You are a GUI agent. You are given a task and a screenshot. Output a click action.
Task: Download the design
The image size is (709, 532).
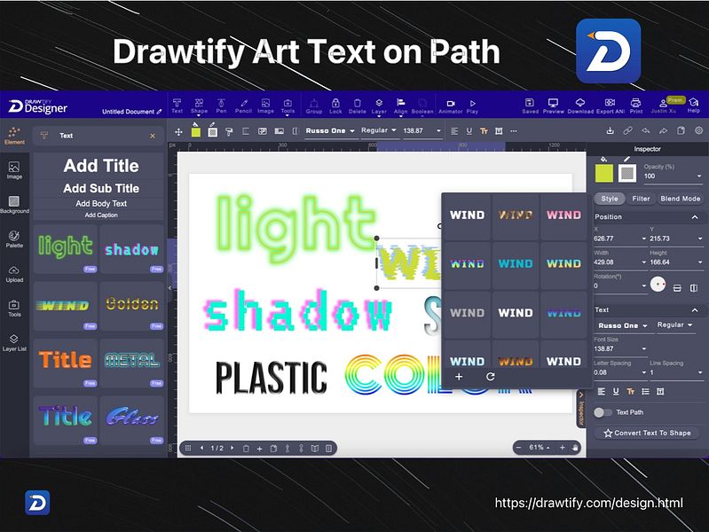point(580,106)
